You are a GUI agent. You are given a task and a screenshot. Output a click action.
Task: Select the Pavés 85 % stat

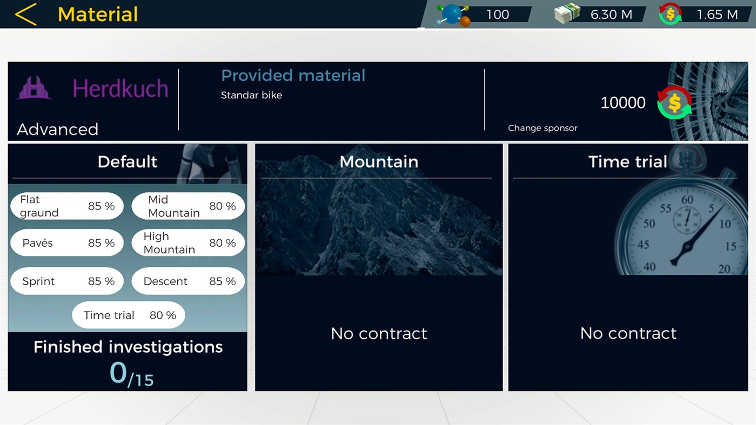(x=67, y=243)
